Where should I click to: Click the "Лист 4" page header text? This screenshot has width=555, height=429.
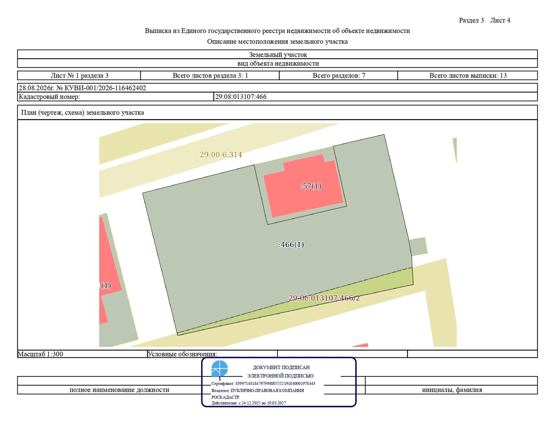500,20
